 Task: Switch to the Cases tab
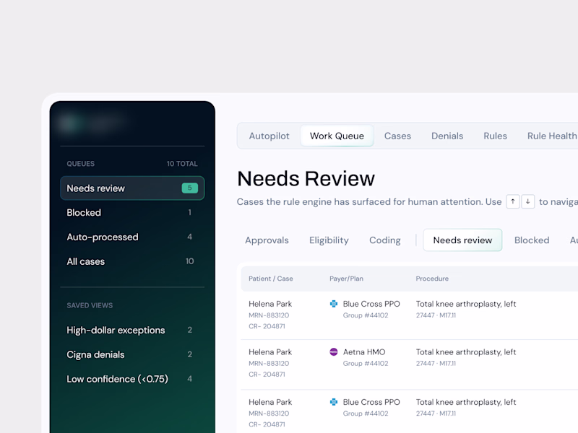coord(397,136)
